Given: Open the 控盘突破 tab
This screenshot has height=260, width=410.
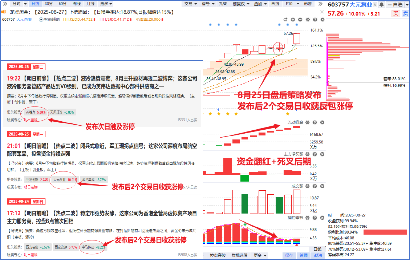Looking at the screenshot, I should [218, 255].
